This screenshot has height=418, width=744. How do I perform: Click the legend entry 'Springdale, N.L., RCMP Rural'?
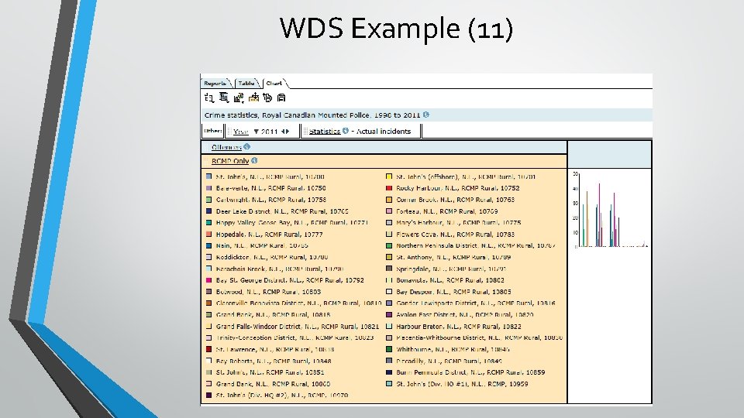click(x=451, y=269)
